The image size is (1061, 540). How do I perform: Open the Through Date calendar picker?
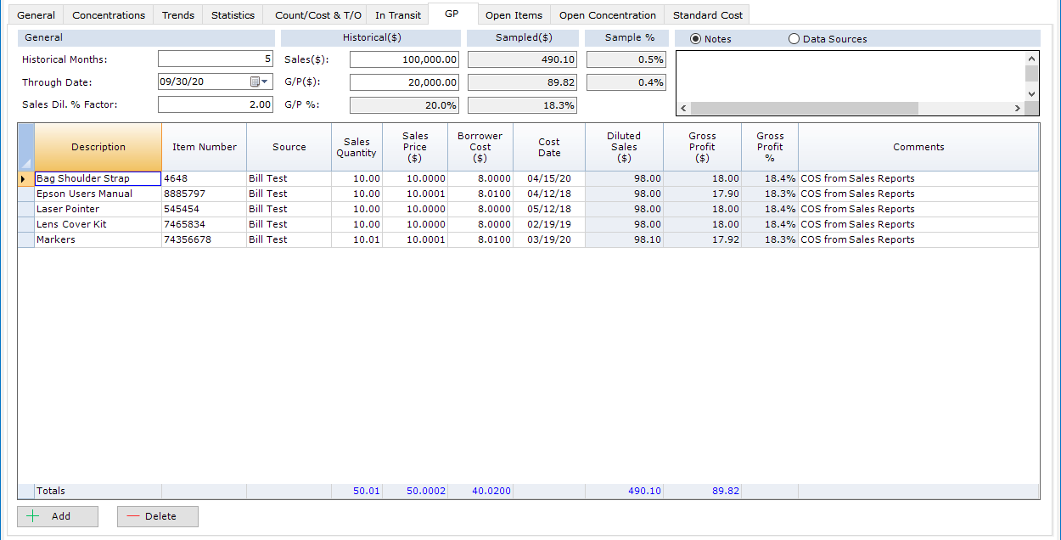point(256,82)
